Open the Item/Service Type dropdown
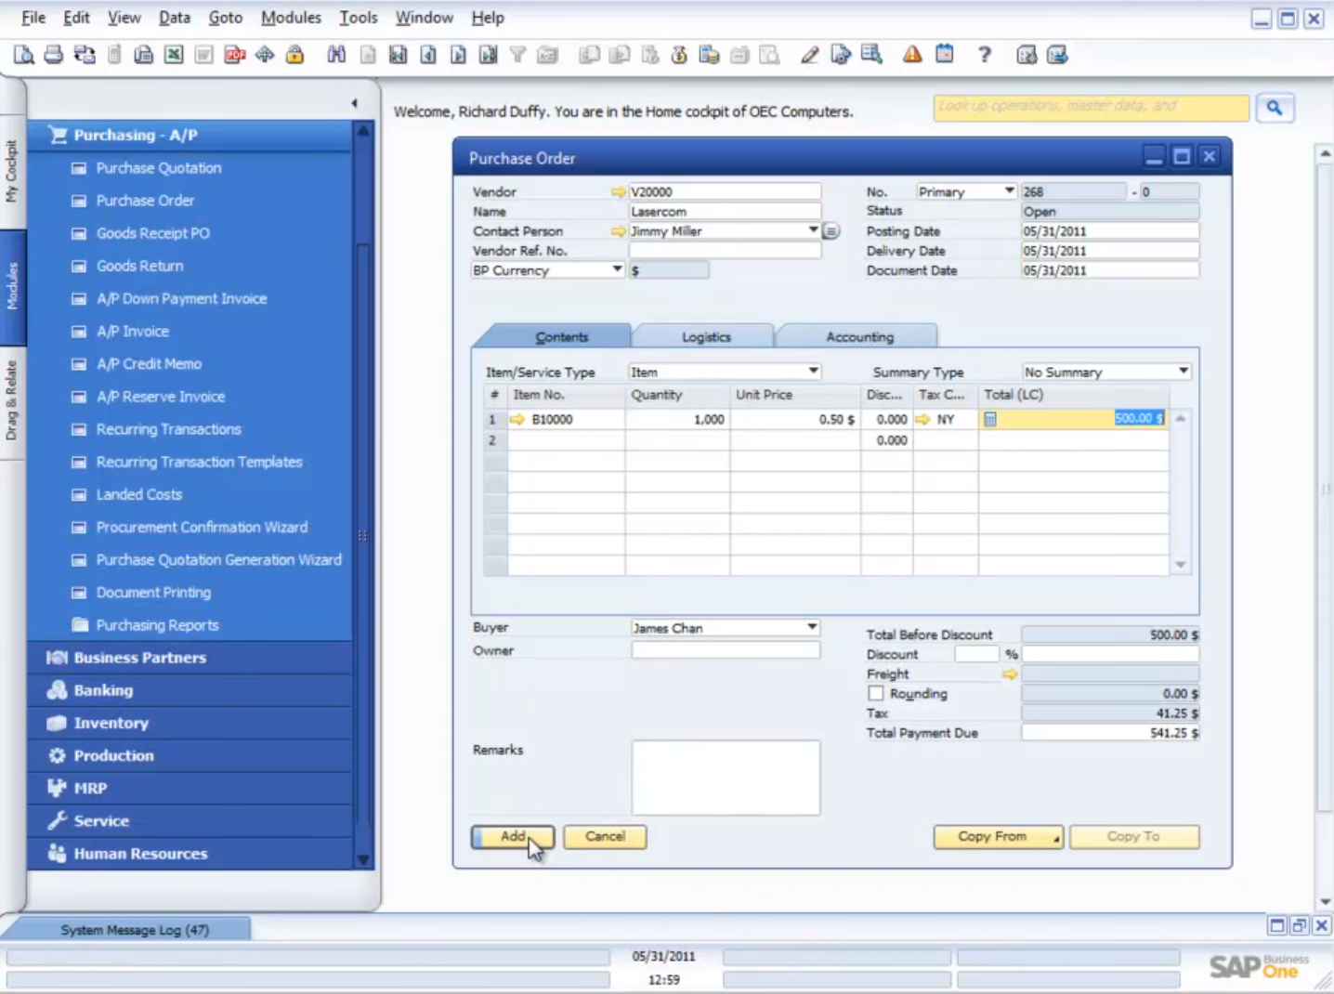The height and width of the screenshot is (994, 1334). (x=812, y=371)
